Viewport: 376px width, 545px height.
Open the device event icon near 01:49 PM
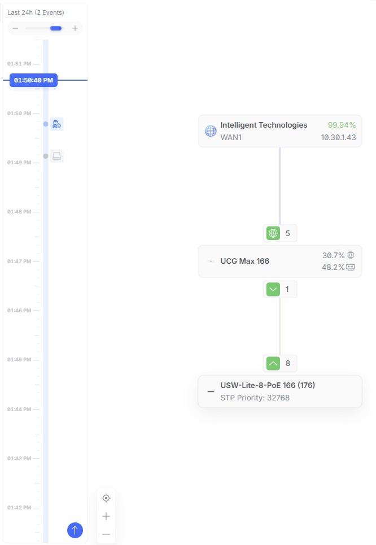pos(56,156)
